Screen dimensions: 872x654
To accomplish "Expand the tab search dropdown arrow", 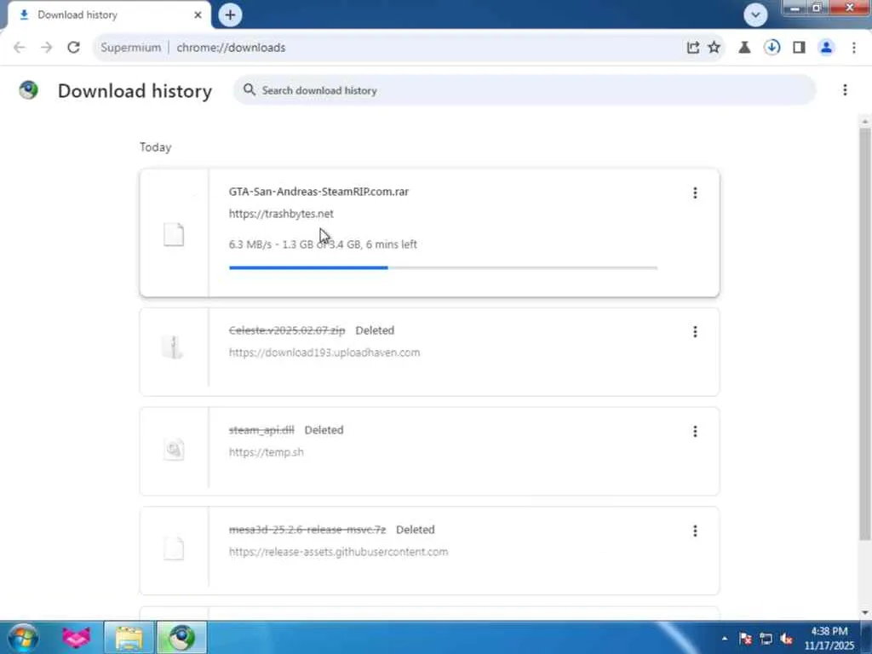I will (755, 15).
